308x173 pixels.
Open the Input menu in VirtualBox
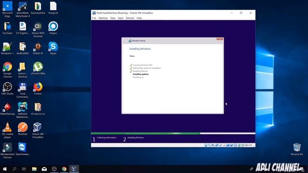pyautogui.click(x=120, y=18)
